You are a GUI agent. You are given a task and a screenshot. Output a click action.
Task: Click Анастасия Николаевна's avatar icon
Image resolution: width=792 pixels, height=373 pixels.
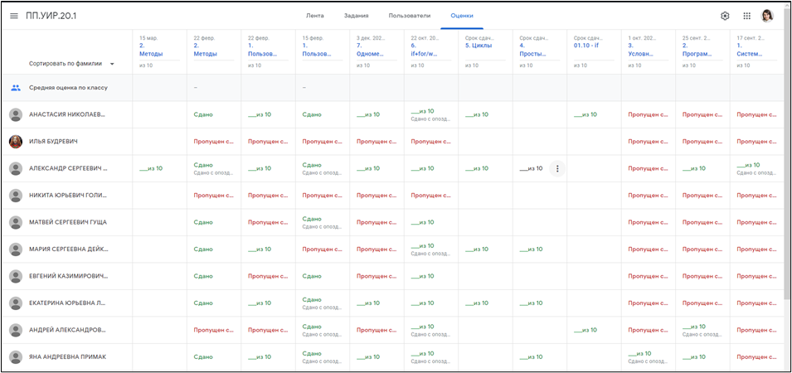16,115
